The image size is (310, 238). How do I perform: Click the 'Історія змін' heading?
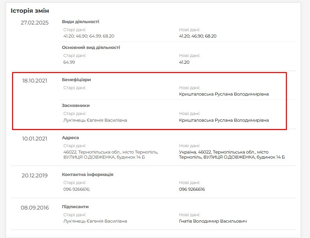click(30, 11)
